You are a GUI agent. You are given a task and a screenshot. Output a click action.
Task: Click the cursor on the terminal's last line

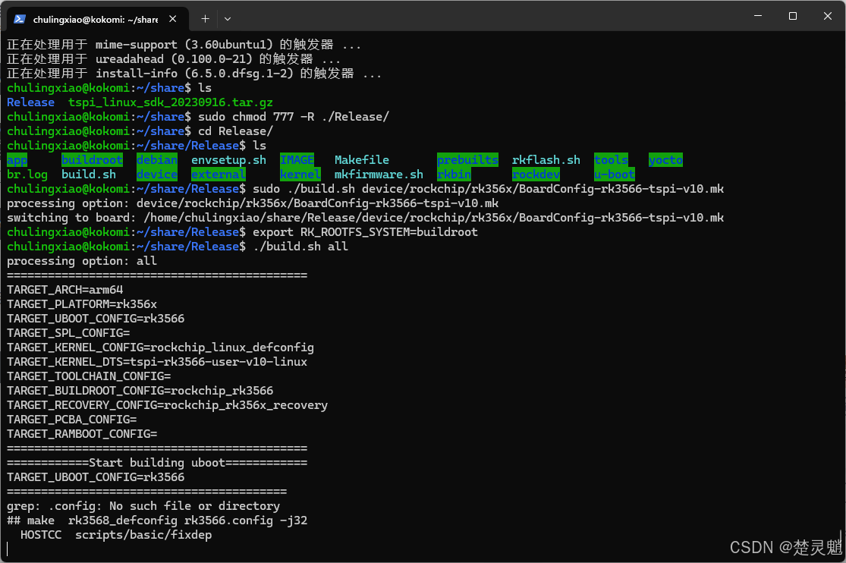point(8,549)
